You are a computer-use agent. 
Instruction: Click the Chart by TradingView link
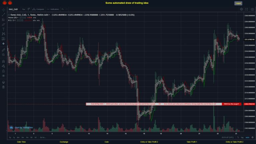click(x=24, y=128)
